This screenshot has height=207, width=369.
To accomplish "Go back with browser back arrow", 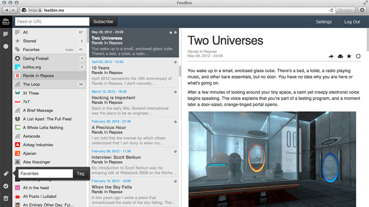I will coord(6,10).
